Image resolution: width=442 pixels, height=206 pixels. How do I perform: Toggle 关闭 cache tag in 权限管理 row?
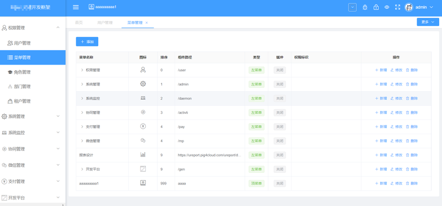click(x=280, y=70)
